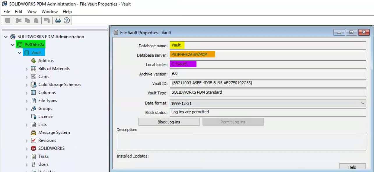This screenshot has height=172, width=374.
Task: Expand the Tasks node
Action: tap(26, 157)
